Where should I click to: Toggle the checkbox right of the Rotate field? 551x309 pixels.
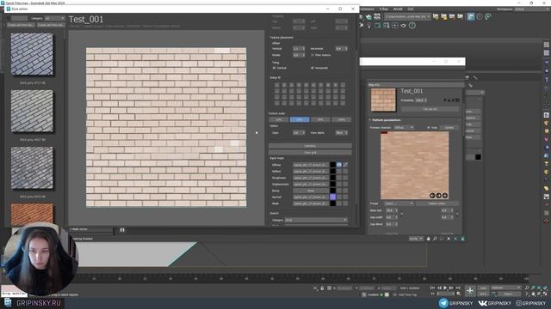click(313, 55)
